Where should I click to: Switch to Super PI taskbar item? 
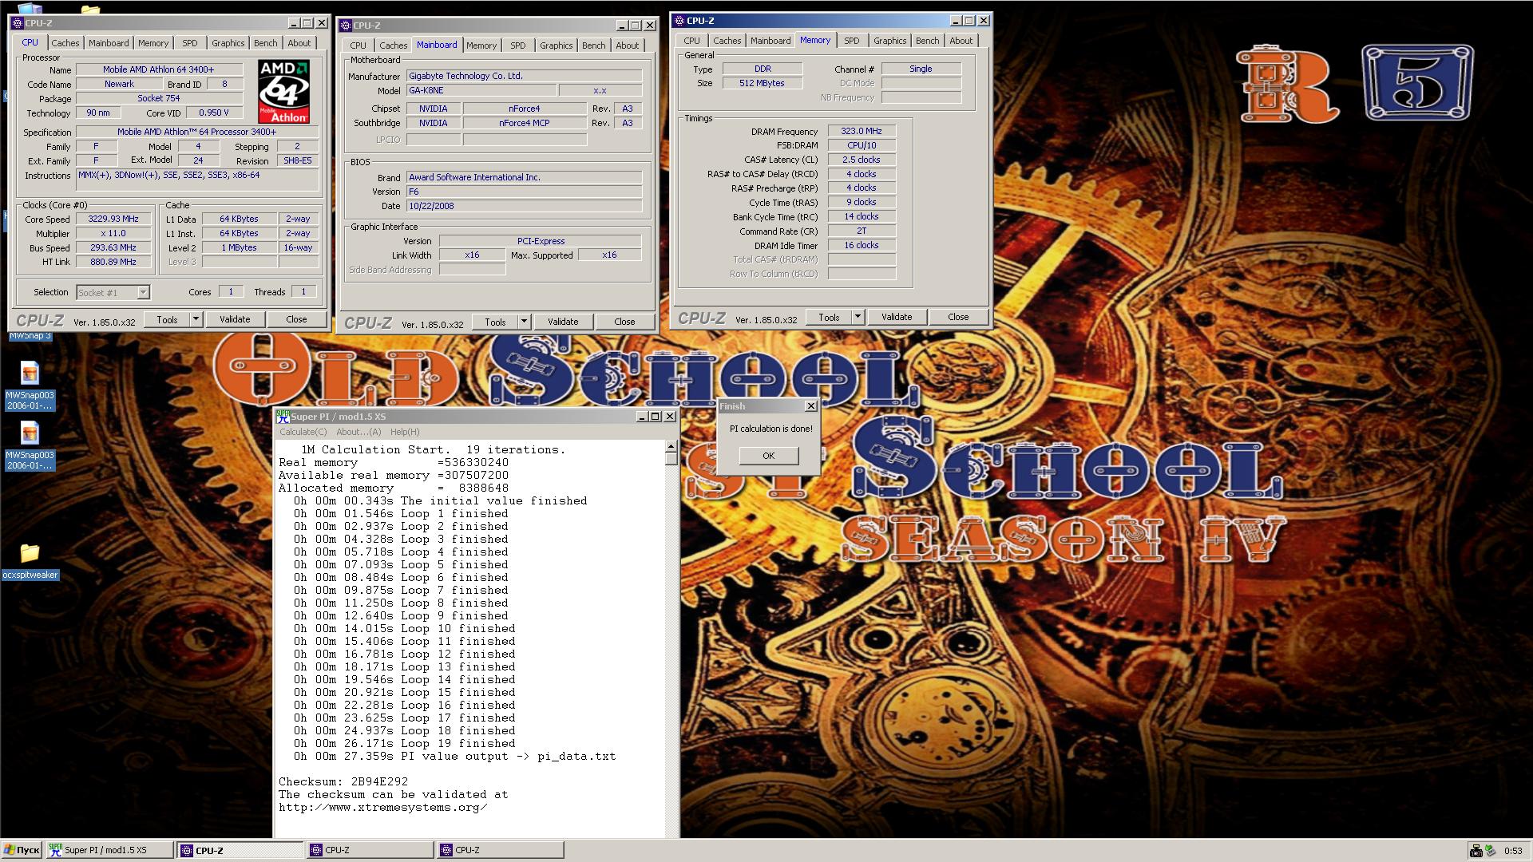(110, 850)
